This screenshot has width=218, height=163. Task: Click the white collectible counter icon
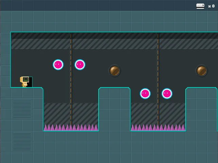[200, 6]
